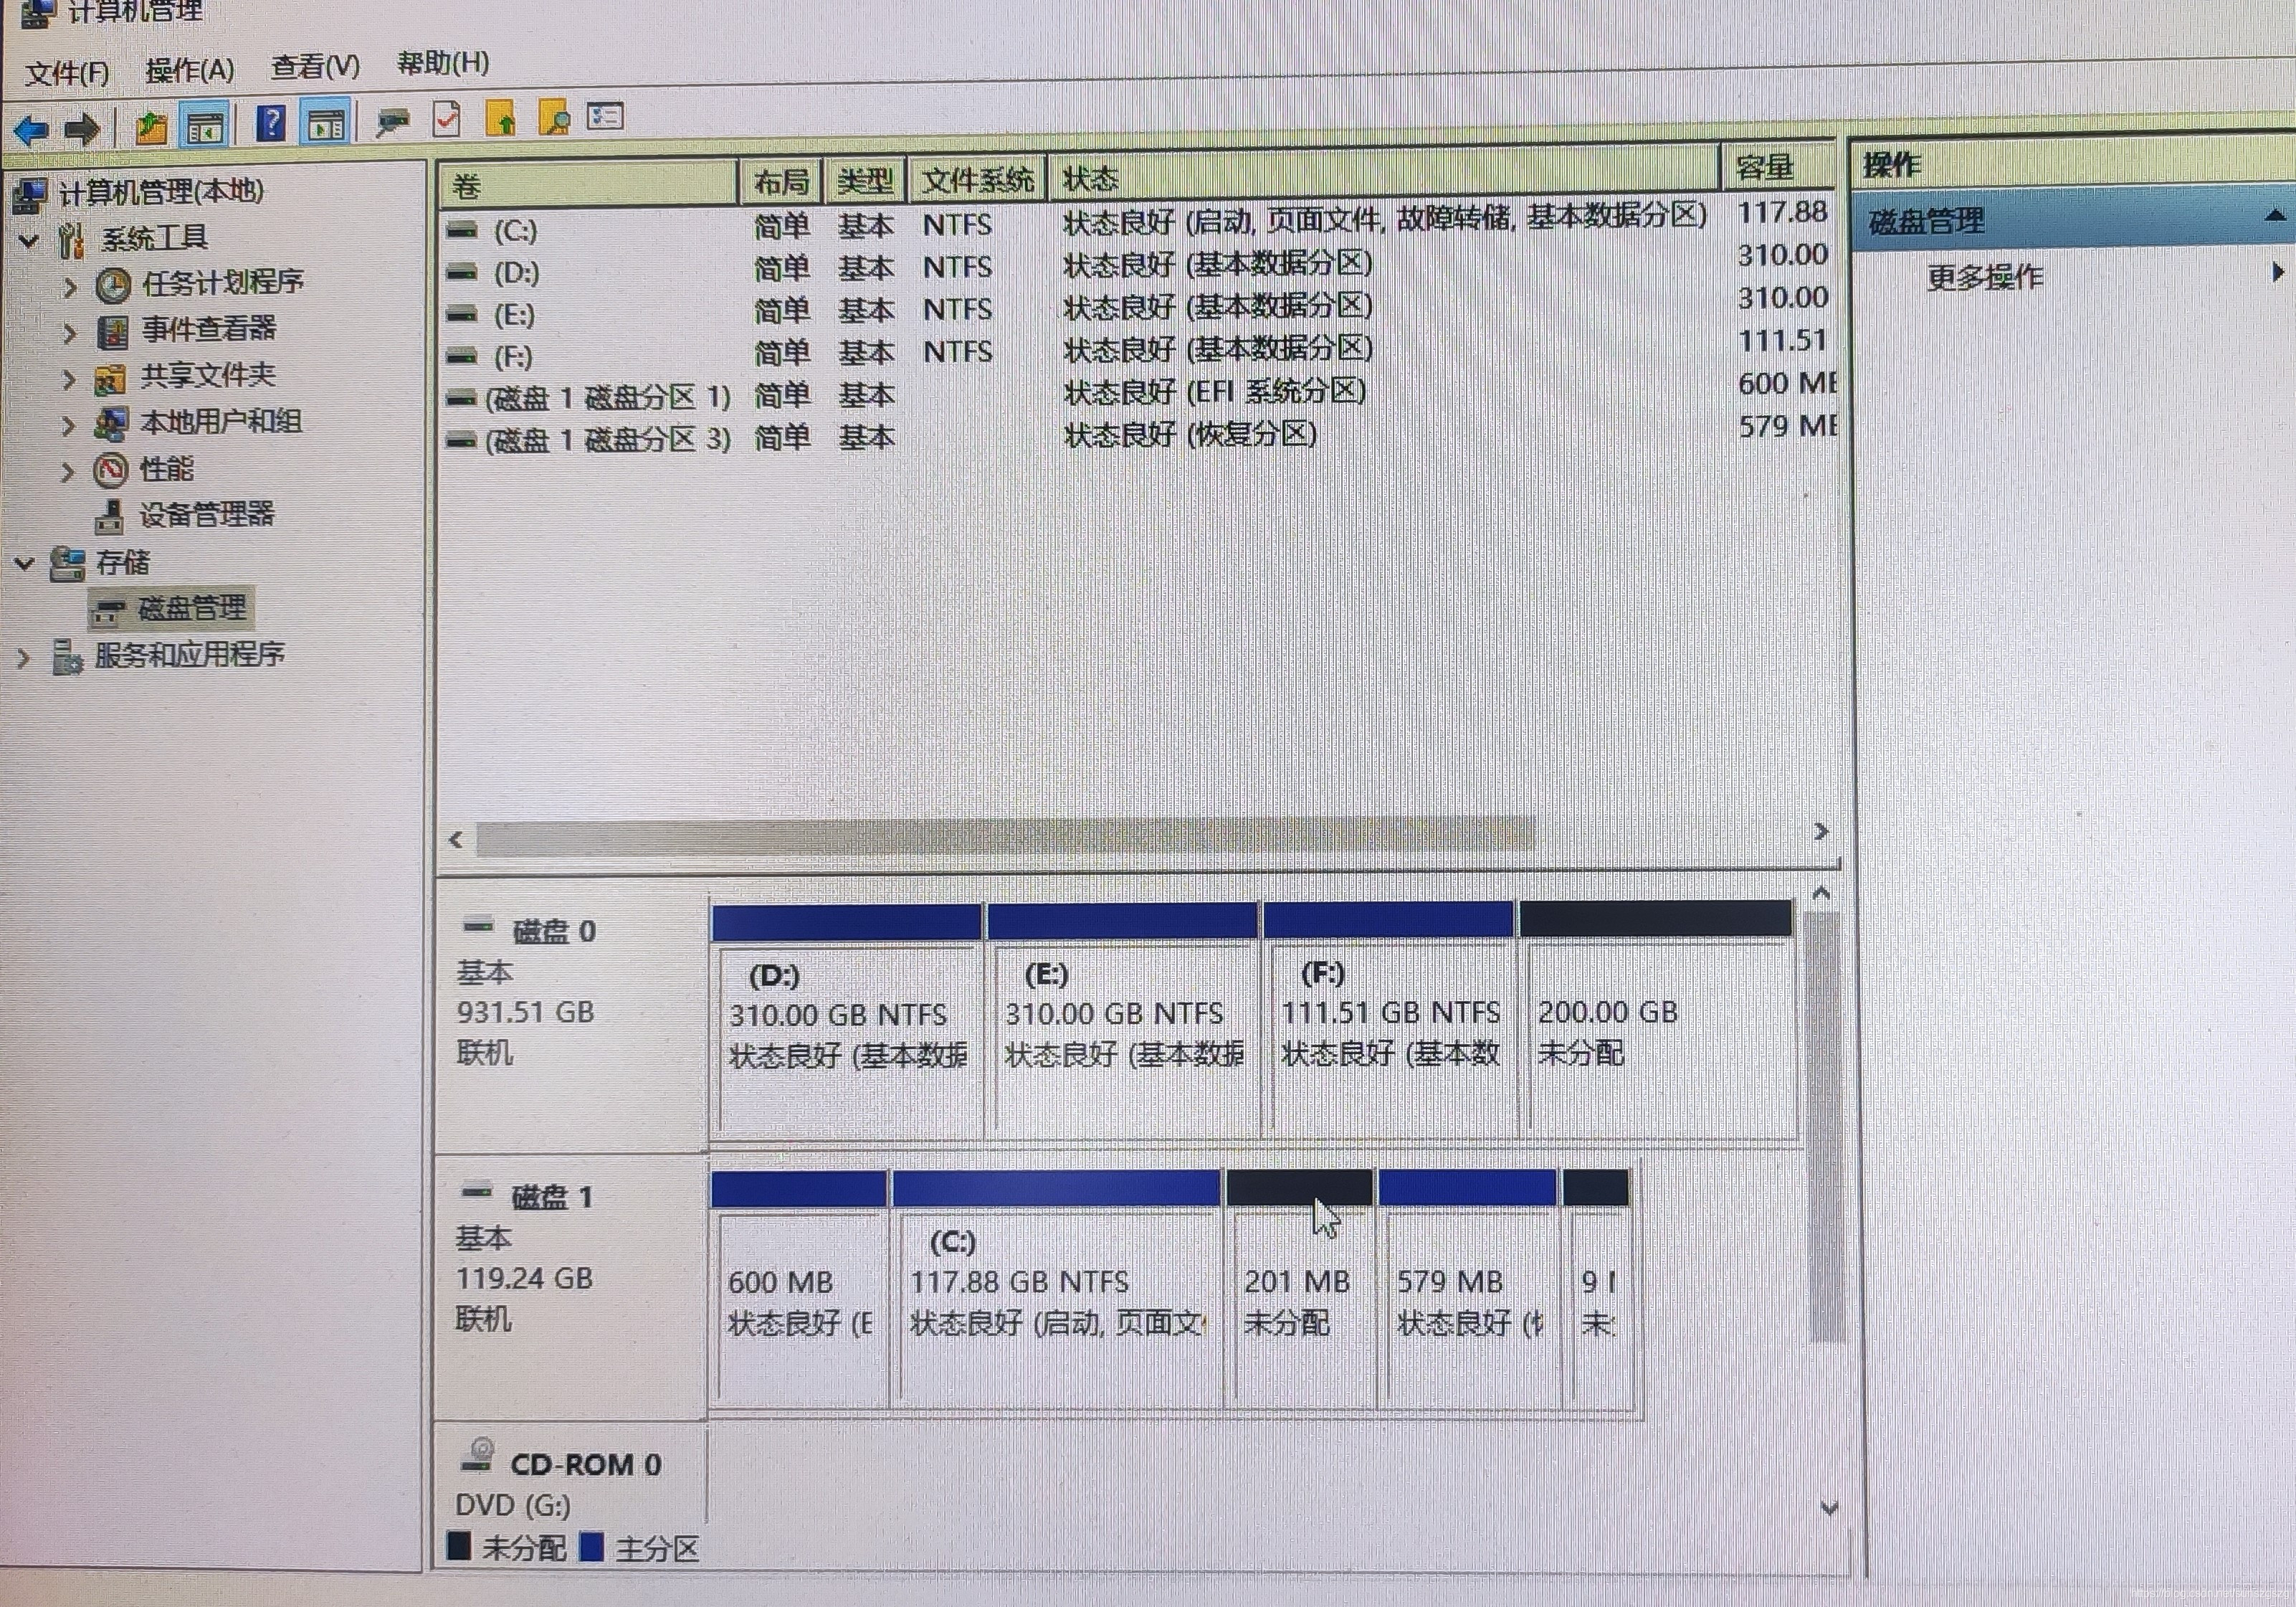Click the magnifier folder toolbar icon

coord(553,118)
